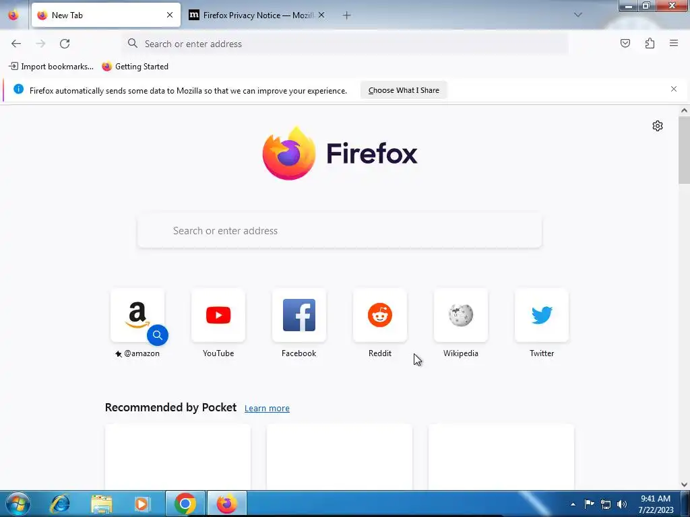Open a new tab with plus button
The width and height of the screenshot is (690, 517).
click(x=347, y=15)
